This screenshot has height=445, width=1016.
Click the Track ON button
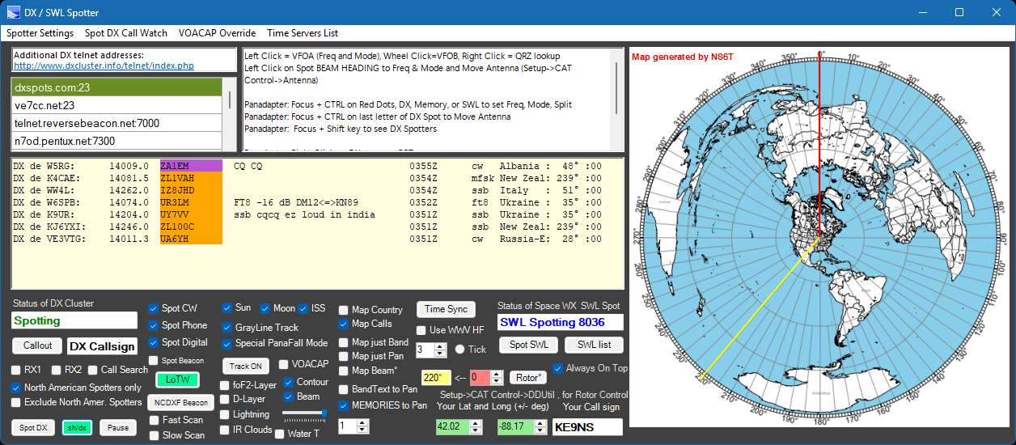pos(246,366)
